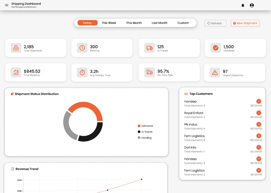Select the Last Month tab
Viewport: 271px width, 193px height.
coord(160,23)
